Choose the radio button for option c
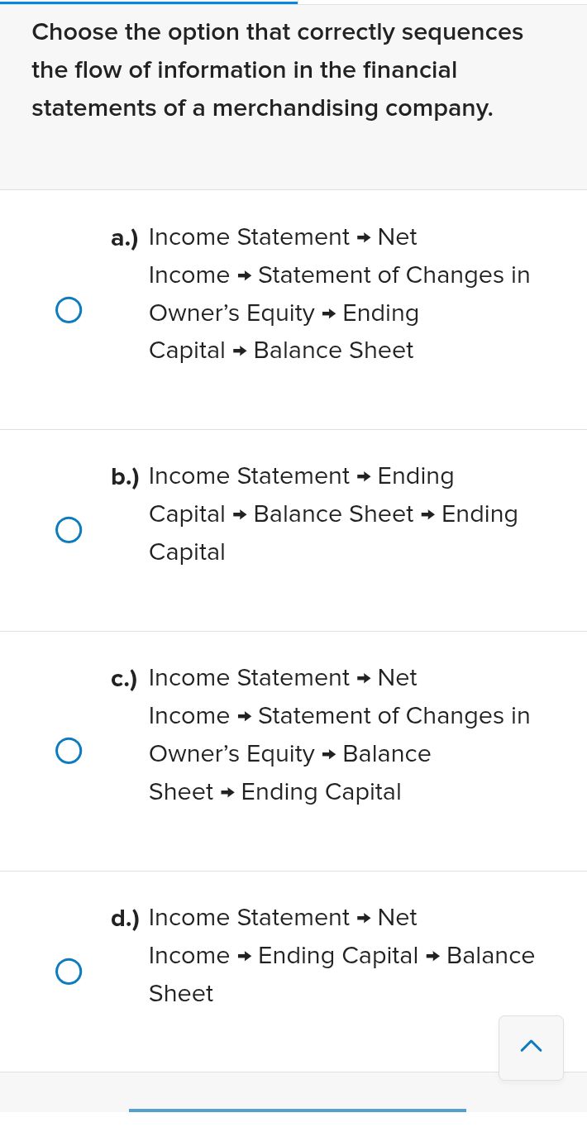The width and height of the screenshot is (587, 1132). click(69, 751)
